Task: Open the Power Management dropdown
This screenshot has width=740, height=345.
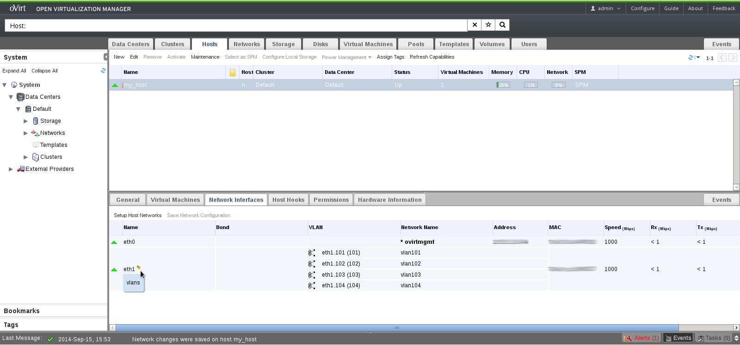Action: point(346,57)
